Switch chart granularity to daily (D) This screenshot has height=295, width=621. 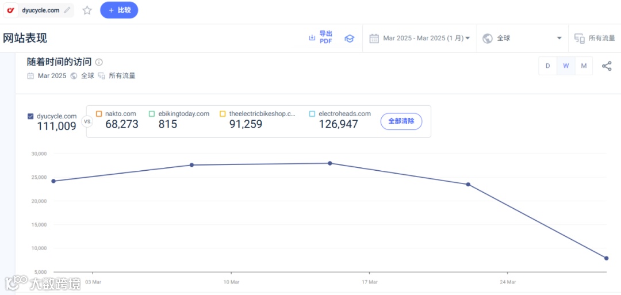click(x=547, y=66)
